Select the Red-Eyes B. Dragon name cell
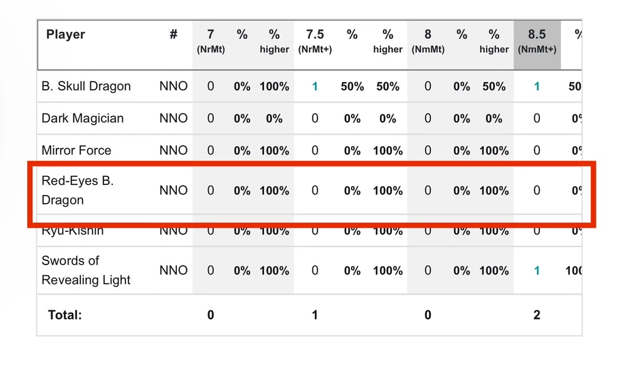Screen dimensions: 627x366 coord(77,191)
